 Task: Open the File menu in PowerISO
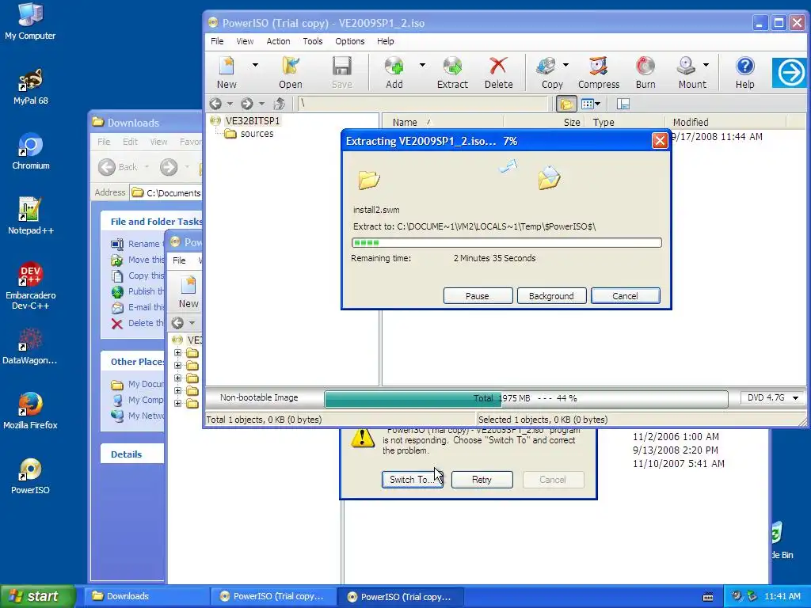click(x=217, y=41)
